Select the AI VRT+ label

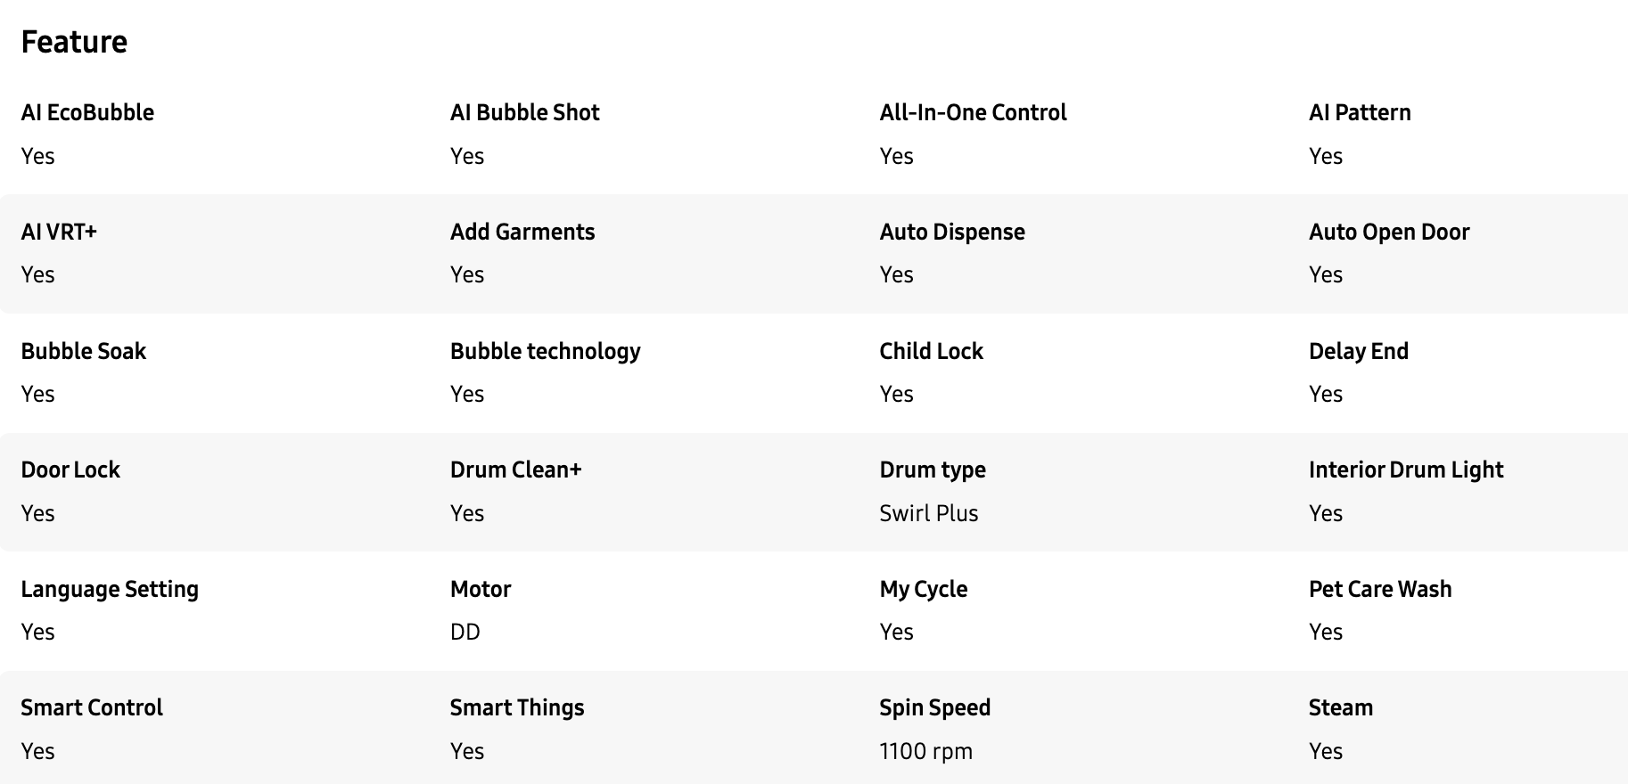[x=59, y=232]
